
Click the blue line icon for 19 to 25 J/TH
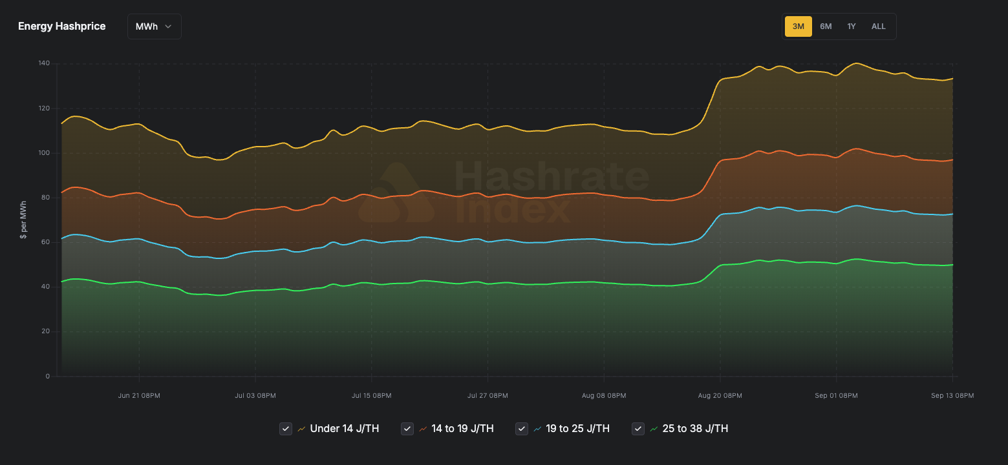point(537,429)
